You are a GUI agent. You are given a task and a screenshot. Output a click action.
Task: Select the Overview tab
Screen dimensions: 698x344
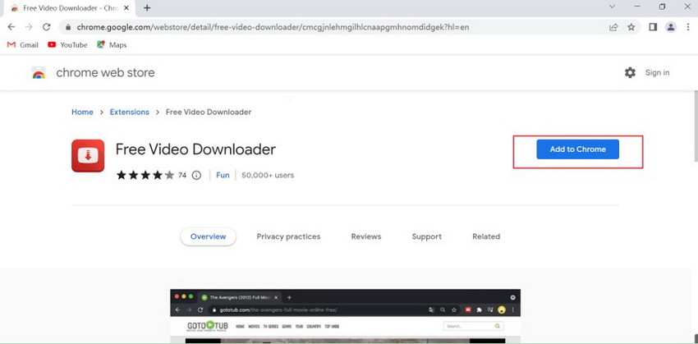click(x=208, y=236)
